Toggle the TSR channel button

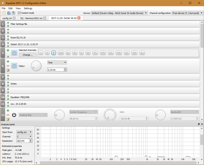pyautogui.click(x=134, y=53)
